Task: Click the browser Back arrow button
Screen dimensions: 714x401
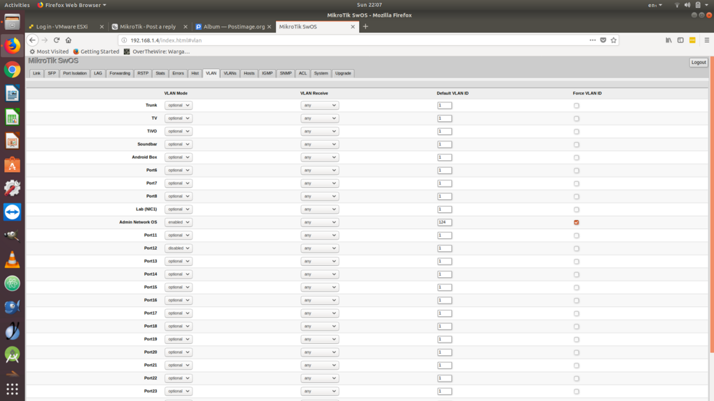Action: (32, 40)
